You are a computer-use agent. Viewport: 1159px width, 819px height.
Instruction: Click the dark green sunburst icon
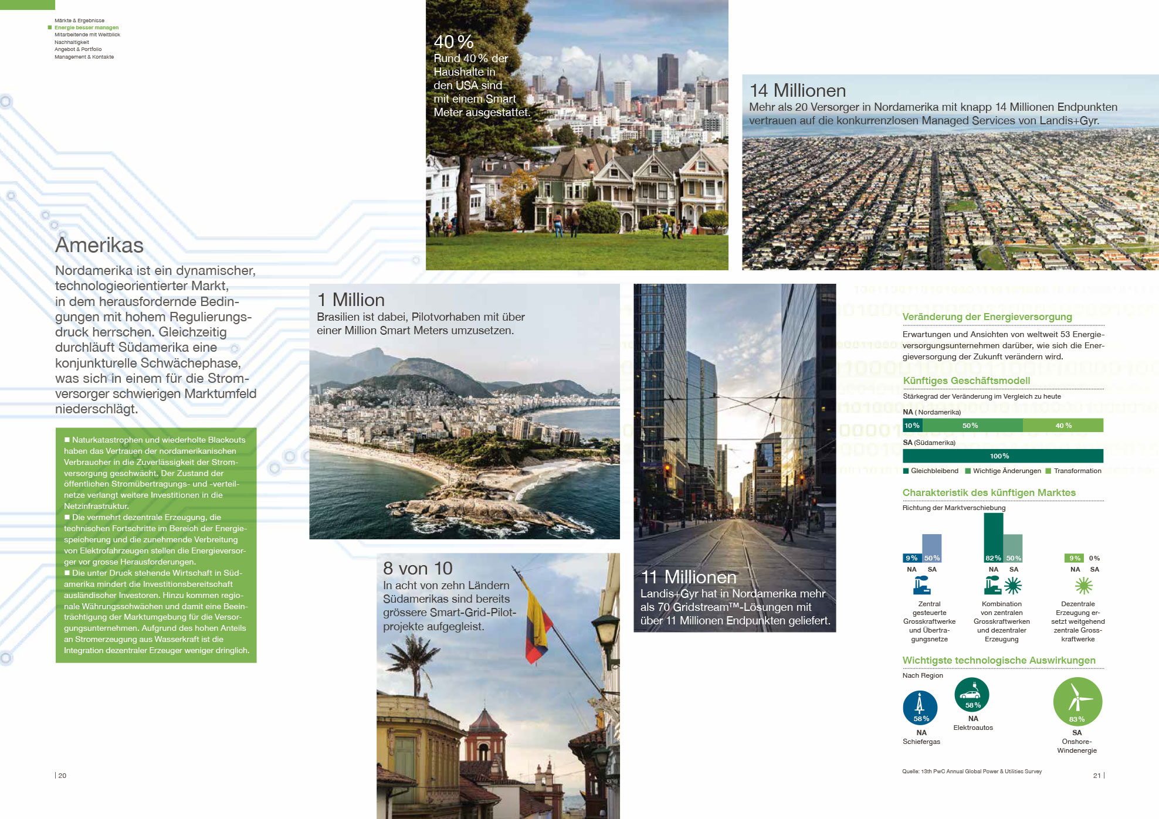point(1013,585)
